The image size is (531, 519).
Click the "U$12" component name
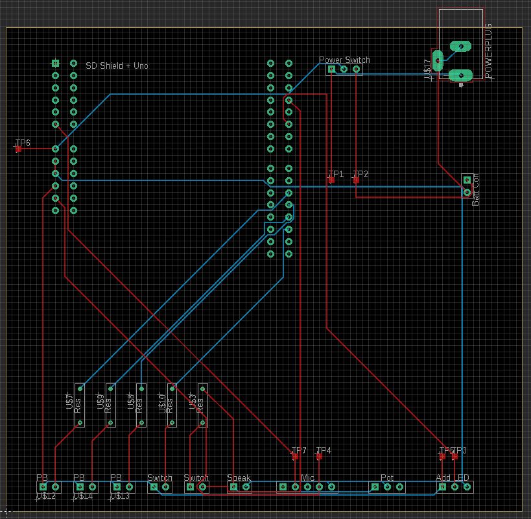pos(46,496)
